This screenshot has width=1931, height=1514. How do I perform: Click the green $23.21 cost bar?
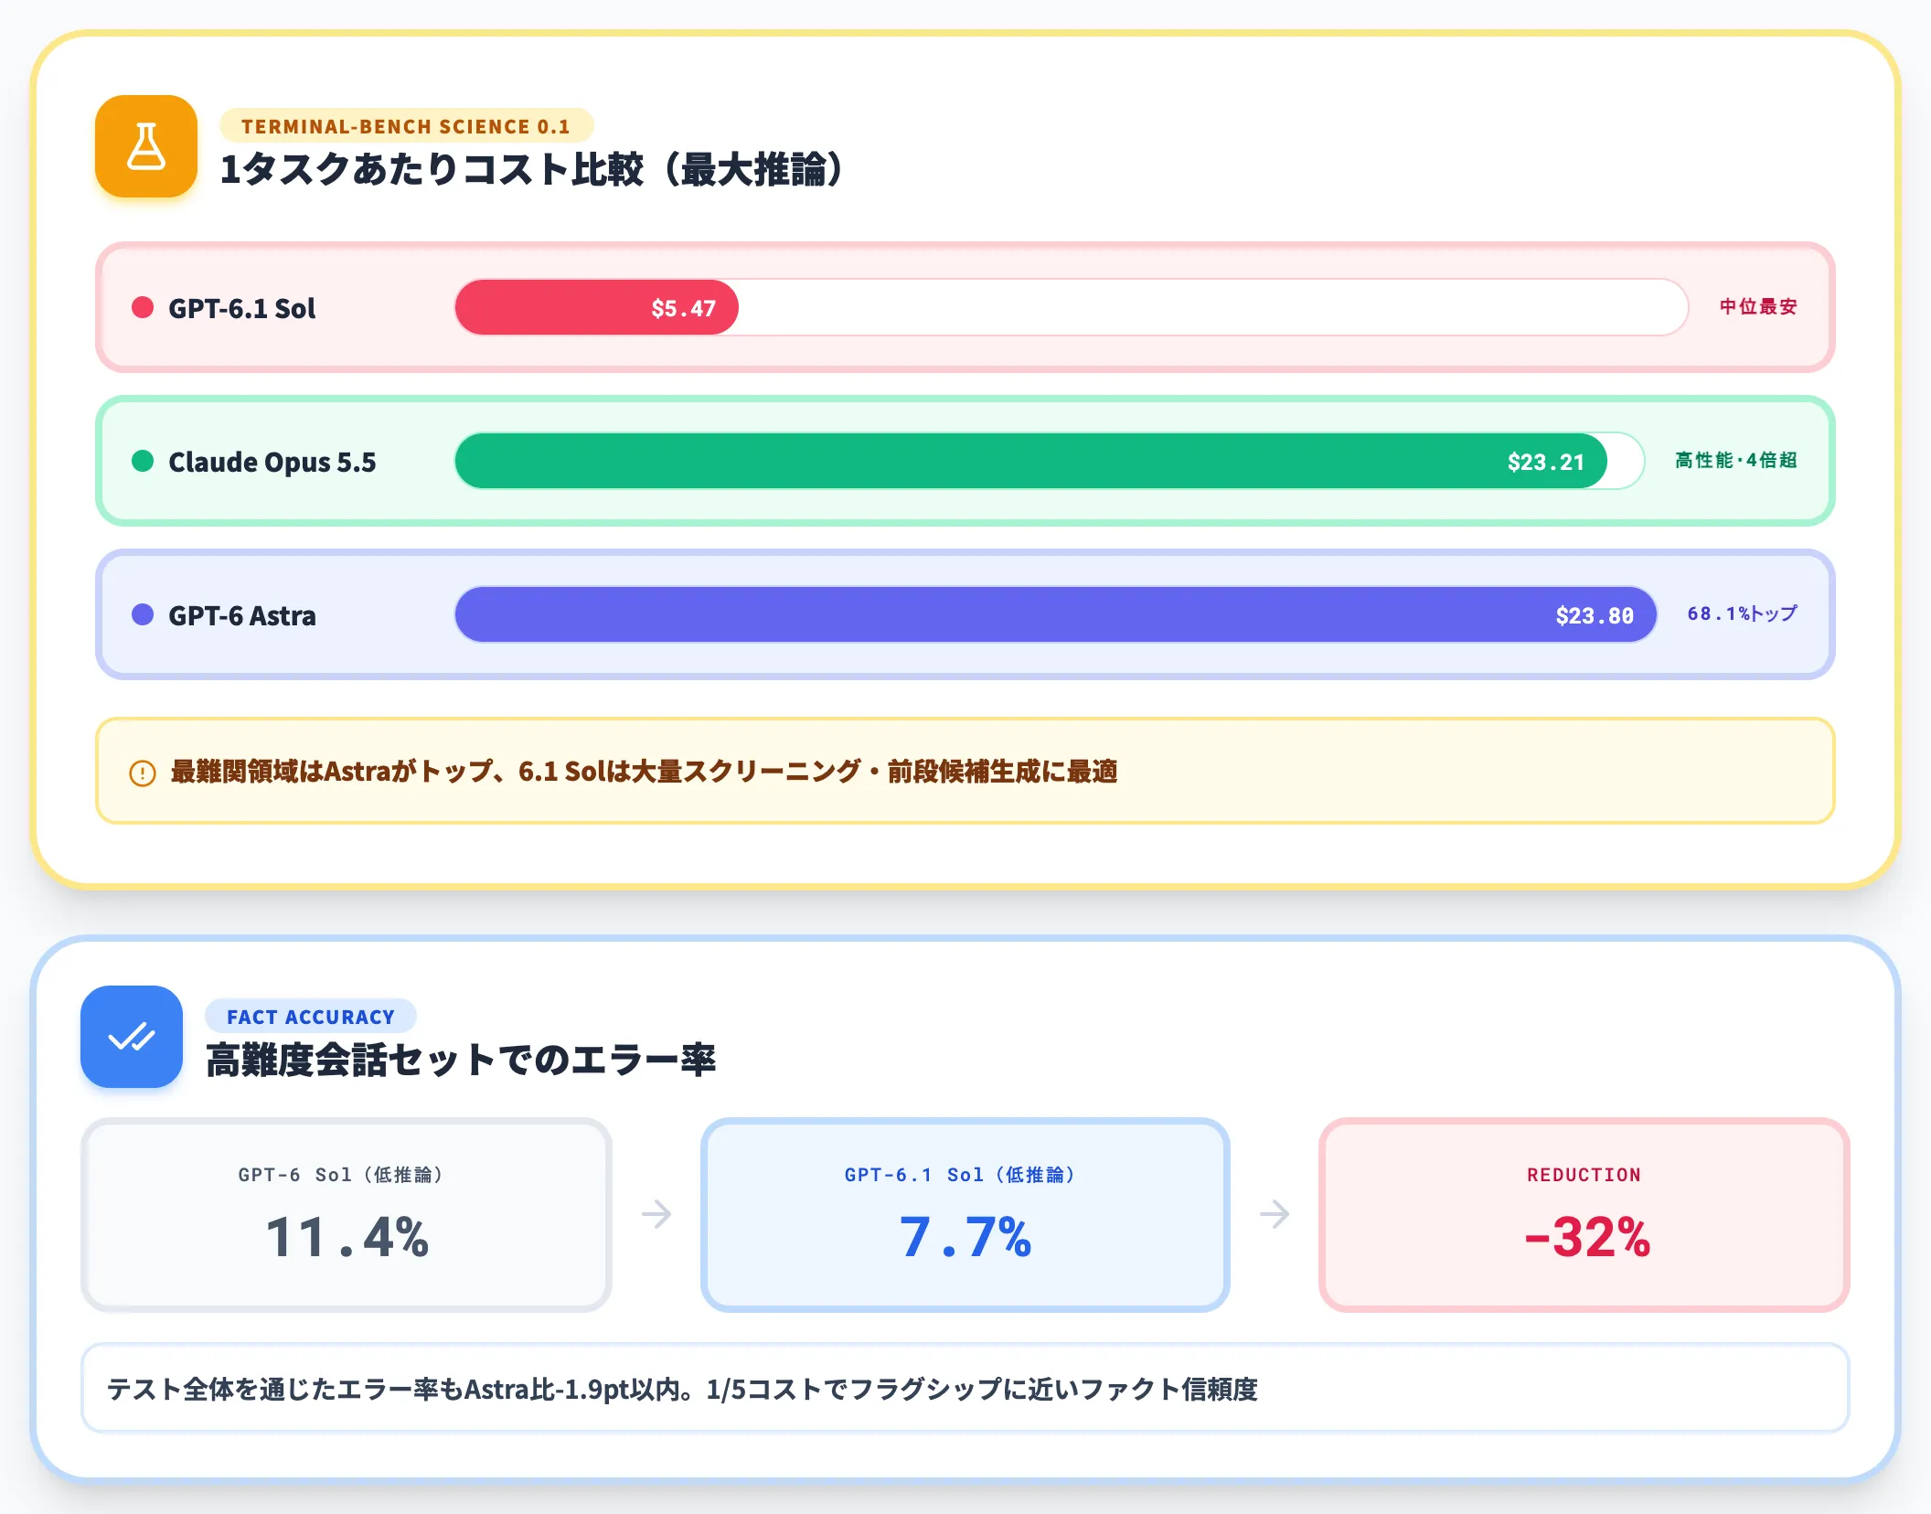(x=1031, y=461)
